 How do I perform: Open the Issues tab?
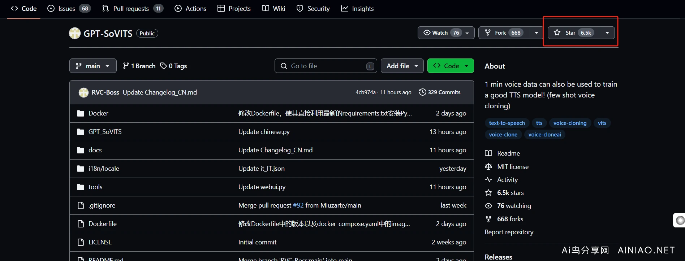(x=69, y=8)
